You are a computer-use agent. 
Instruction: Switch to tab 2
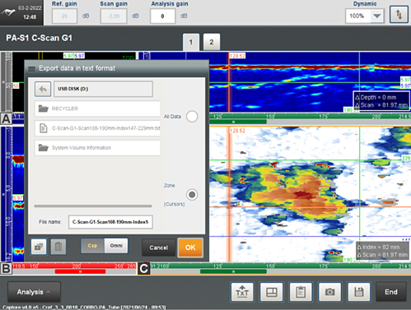[212, 42]
